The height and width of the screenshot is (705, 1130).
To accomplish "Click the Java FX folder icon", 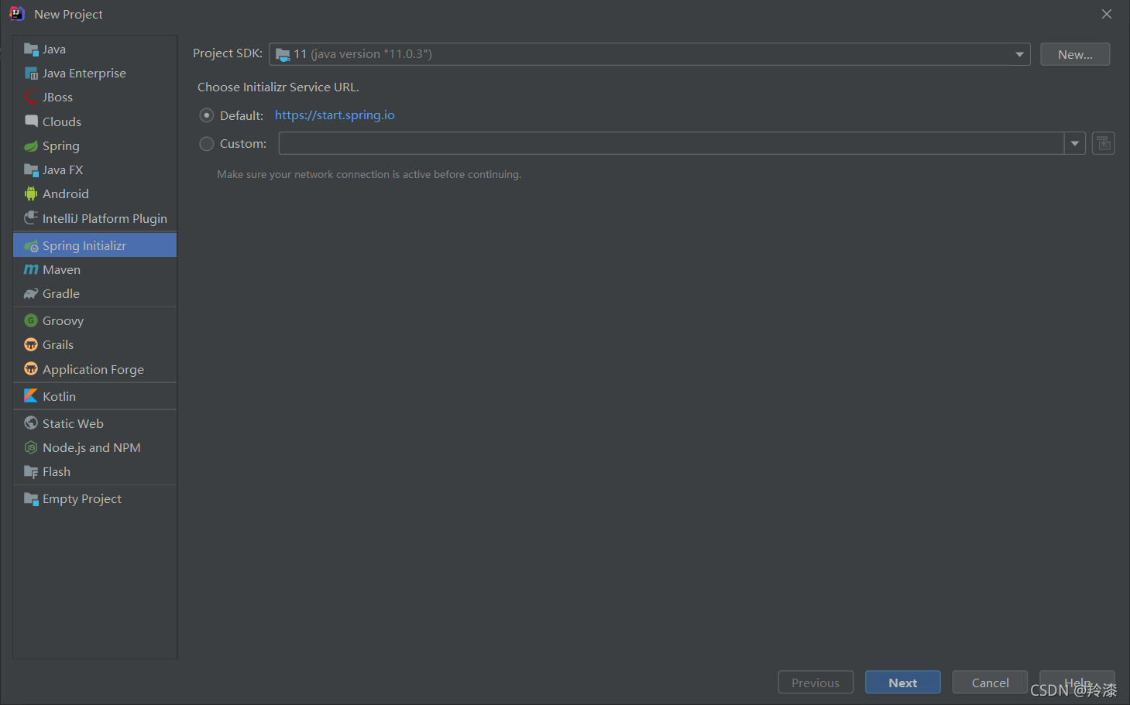I will pos(31,169).
